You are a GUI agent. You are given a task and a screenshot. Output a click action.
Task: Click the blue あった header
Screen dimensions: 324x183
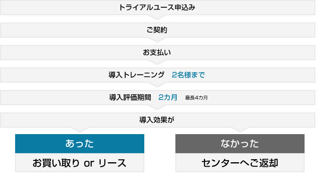[x=79, y=144]
